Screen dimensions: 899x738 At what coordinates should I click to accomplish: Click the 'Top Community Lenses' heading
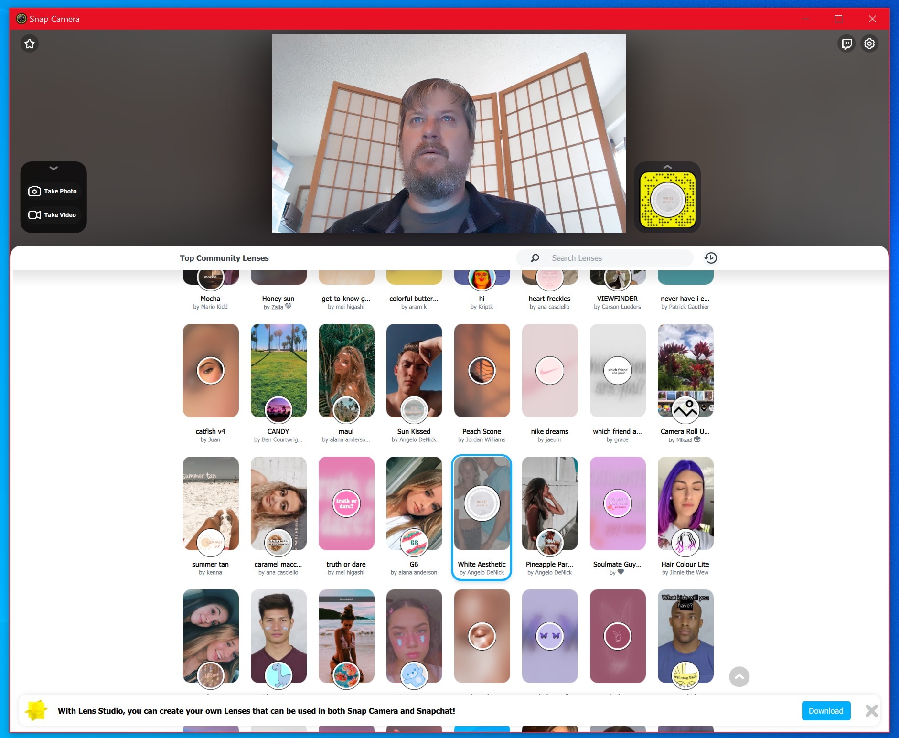(x=225, y=258)
